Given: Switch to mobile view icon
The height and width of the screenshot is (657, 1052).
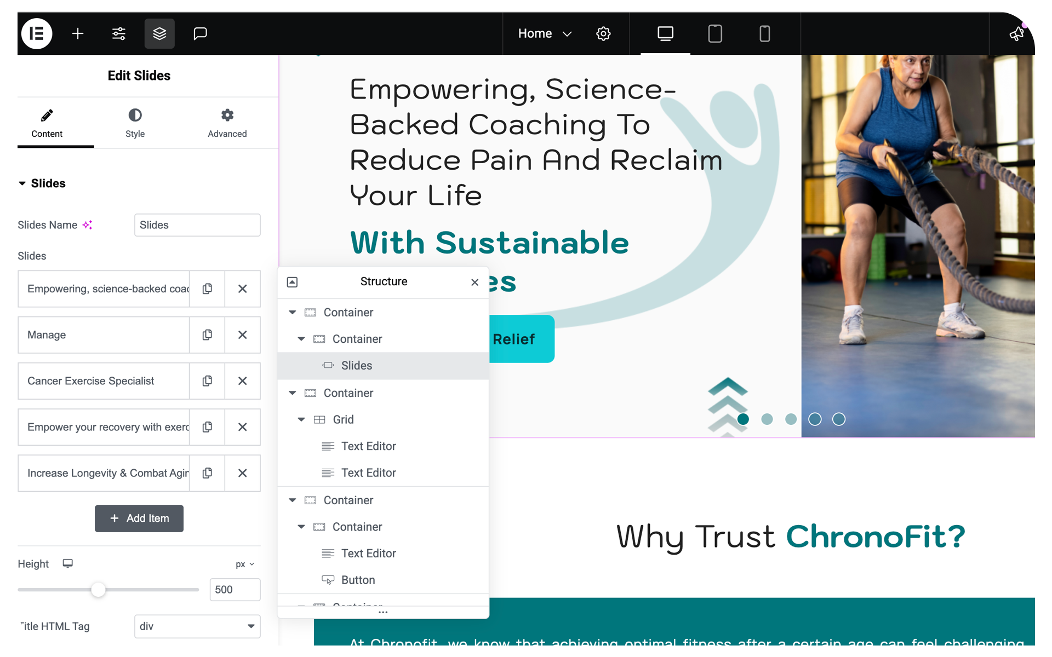Looking at the screenshot, I should click(x=764, y=33).
